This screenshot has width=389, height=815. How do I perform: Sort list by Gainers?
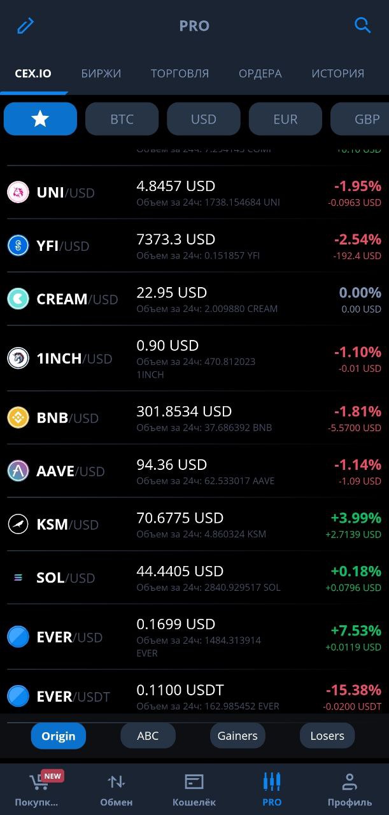[237, 736]
